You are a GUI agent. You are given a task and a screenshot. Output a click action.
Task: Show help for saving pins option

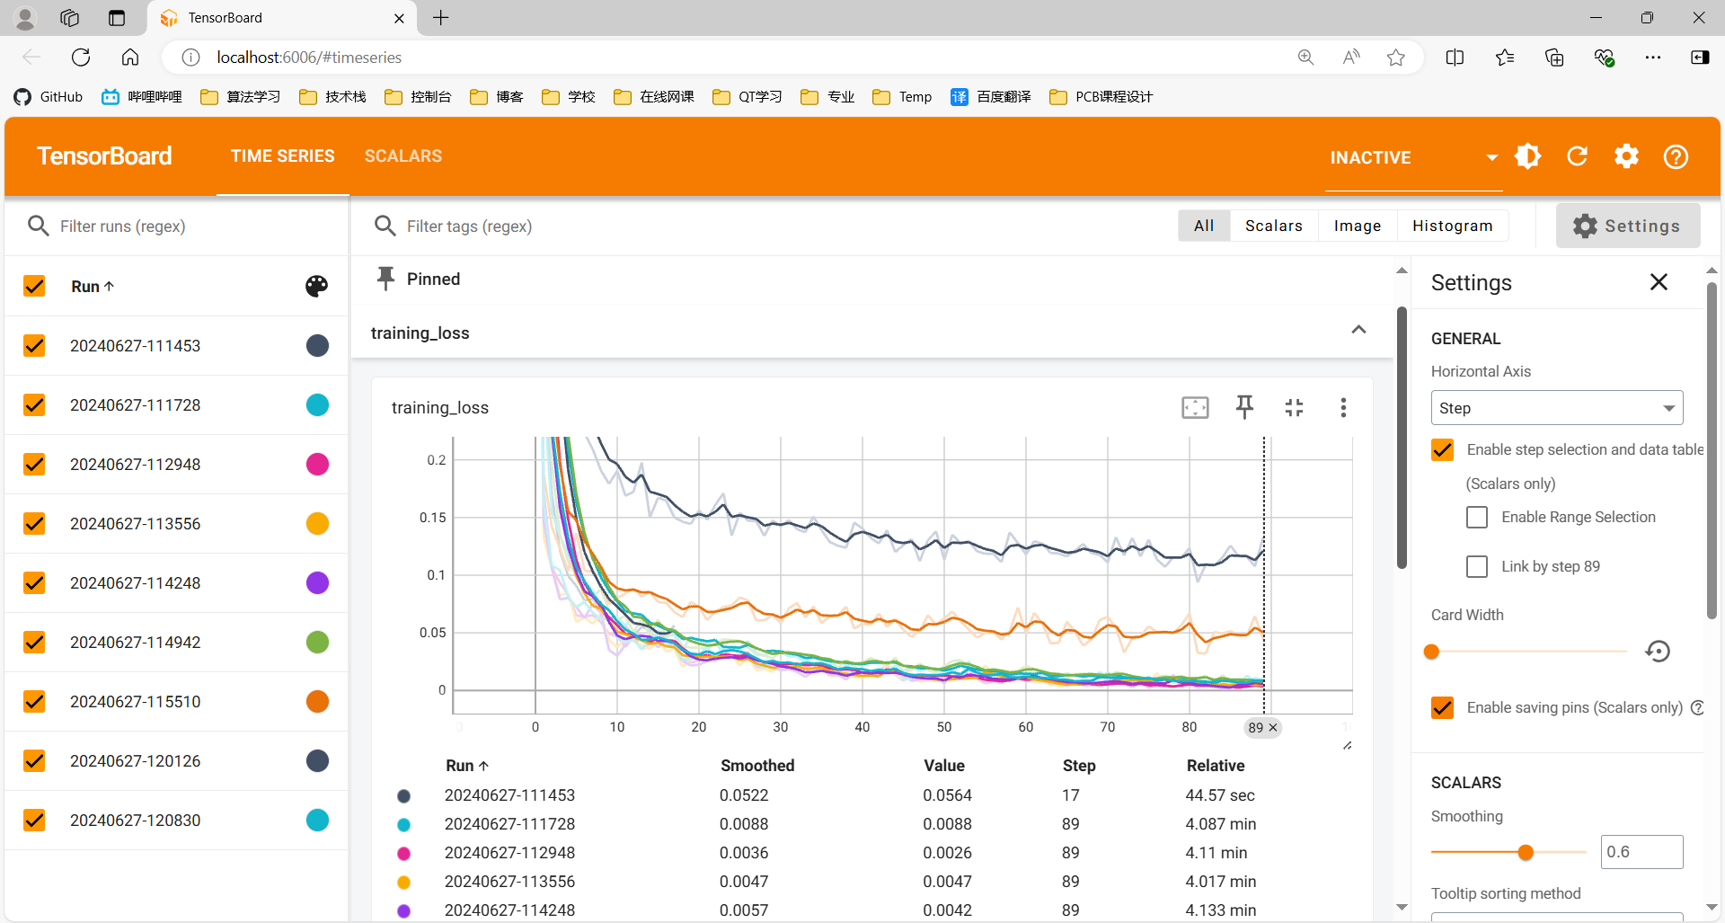(1697, 707)
